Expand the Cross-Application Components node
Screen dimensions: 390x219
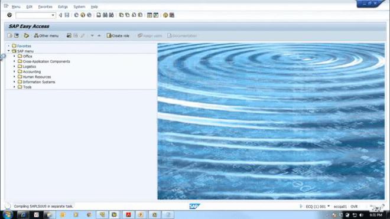14,61
